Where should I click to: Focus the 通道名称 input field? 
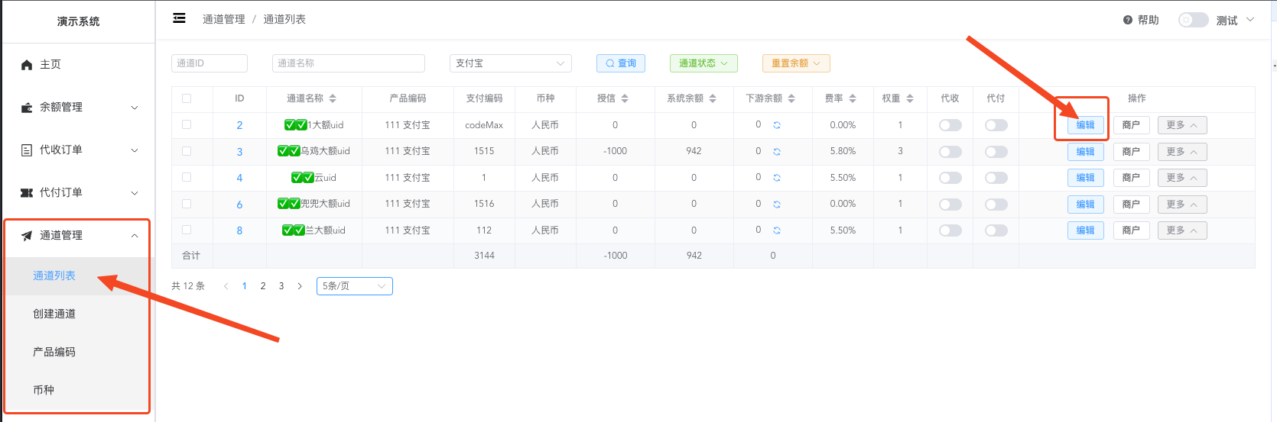349,63
